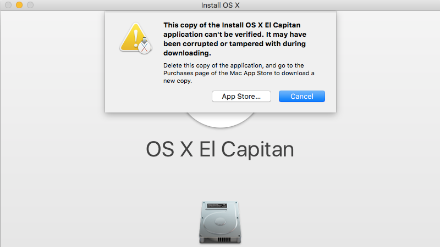Viewport: 440px width, 247px height.
Task: Click the drive platter spindle center
Action: [x=220, y=222]
